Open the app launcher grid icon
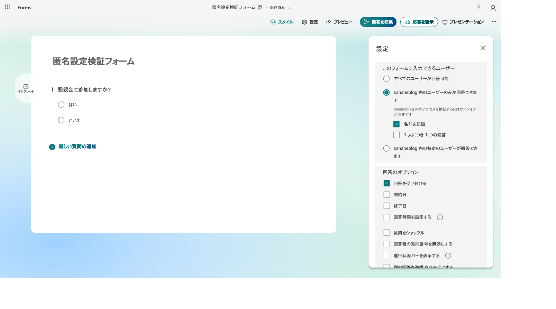Image resolution: width=556 pixels, height=309 pixels. click(x=7, y=7)
